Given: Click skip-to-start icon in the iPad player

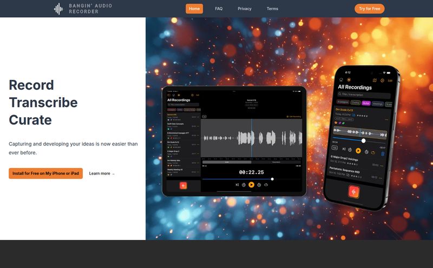Looking at the screenshot, I should pyautogui.click(x=237, y=185).
